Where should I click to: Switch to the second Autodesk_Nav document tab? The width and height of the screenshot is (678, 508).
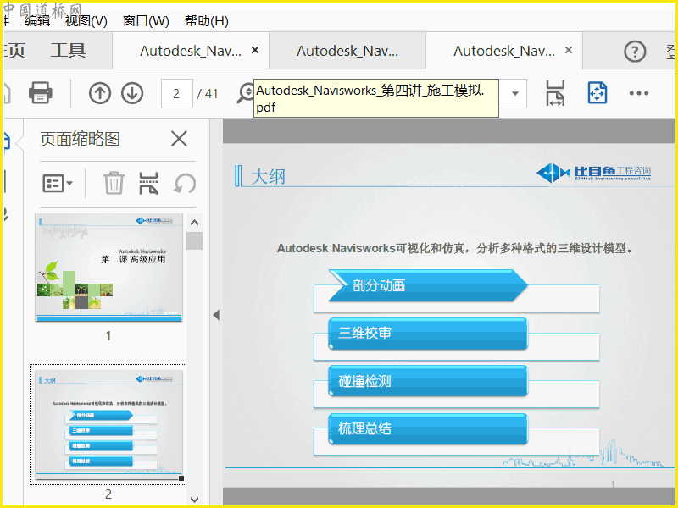coord(347,51)
